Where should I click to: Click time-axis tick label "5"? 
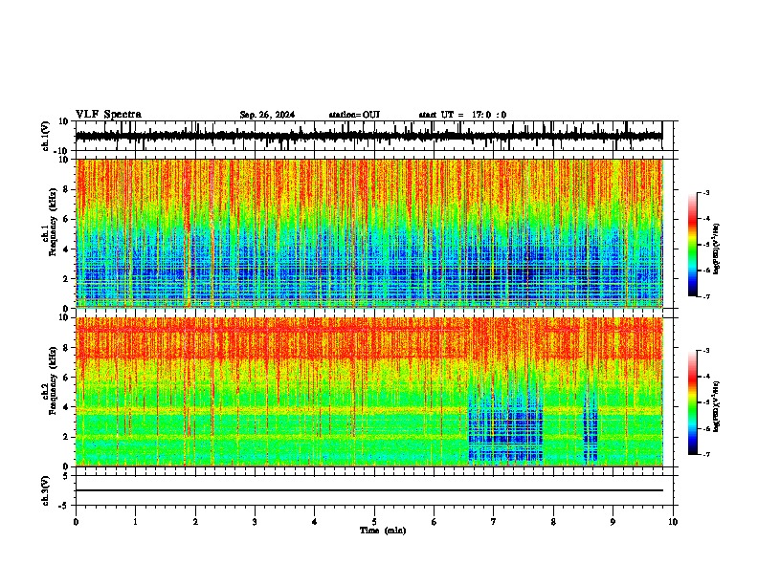pyautogui.click(x=374, y=522)
